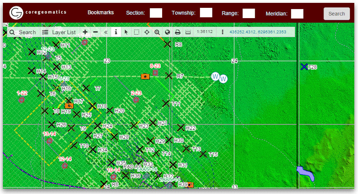Click the globe full extent icon
The image size is (358, 194).
167,32
